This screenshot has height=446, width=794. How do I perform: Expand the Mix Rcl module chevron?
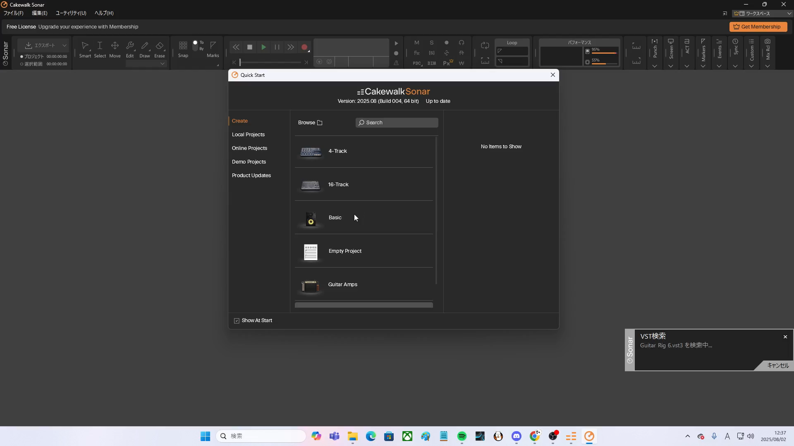768,66
